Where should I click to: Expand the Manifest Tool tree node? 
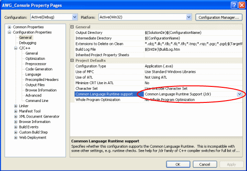16,111
